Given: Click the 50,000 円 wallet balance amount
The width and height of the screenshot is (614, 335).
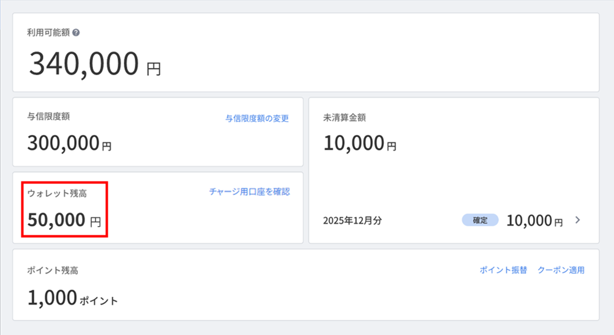Looking at the screenshot, I should click(x=64, y=219).
